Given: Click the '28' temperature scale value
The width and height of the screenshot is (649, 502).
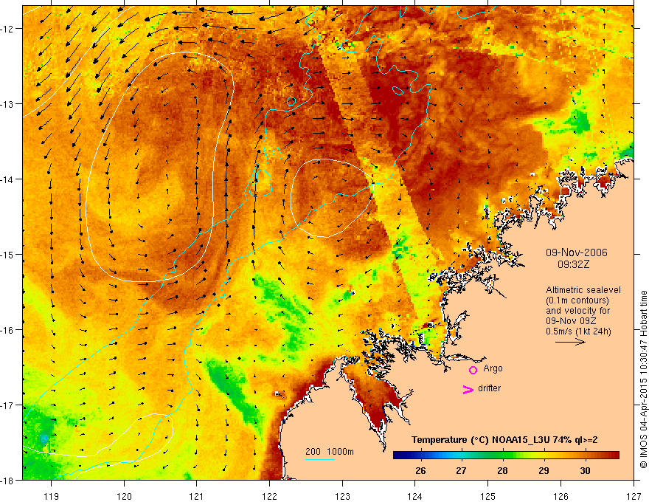Looking at the screenshot, I should click(x=502, y=471).
